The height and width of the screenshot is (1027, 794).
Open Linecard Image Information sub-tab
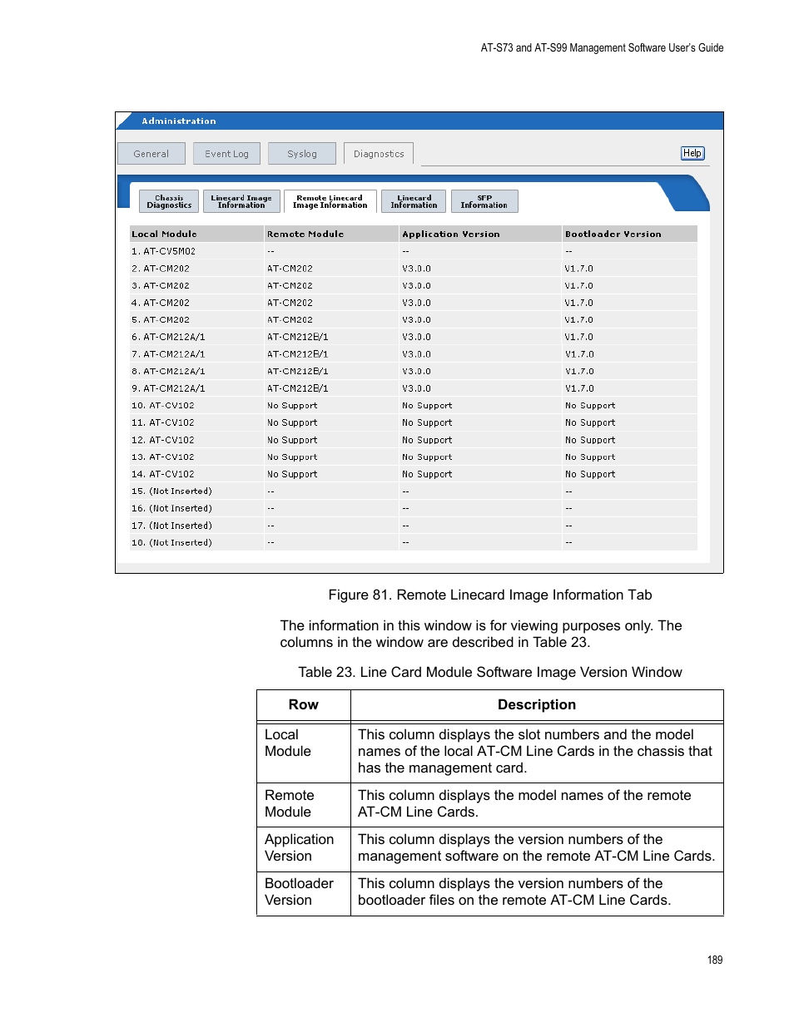241,202
